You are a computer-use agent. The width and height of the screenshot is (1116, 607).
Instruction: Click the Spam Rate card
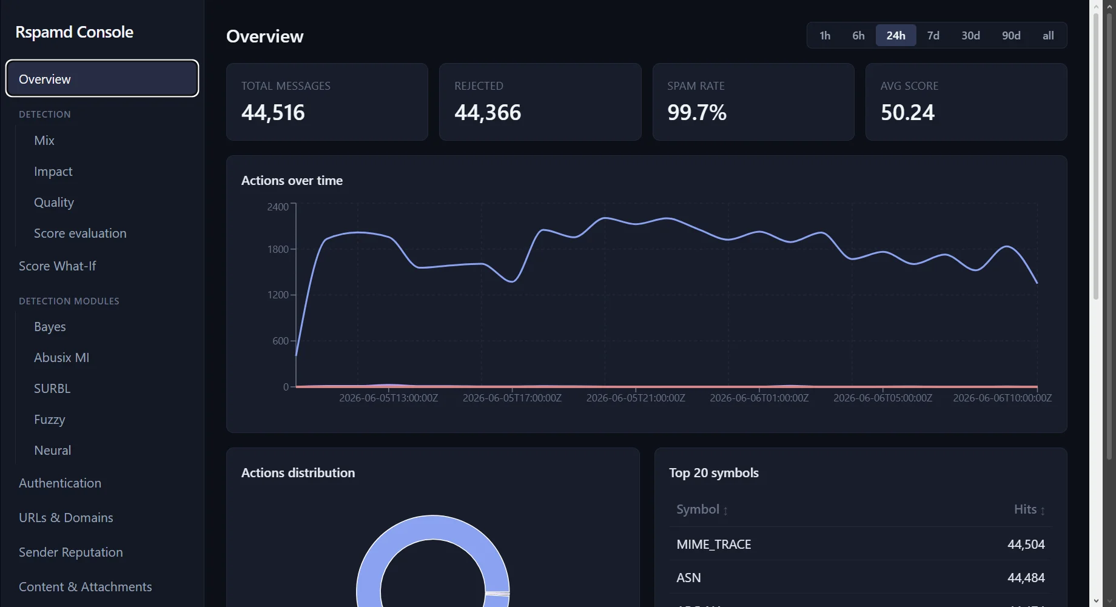(x=753, y=102)
